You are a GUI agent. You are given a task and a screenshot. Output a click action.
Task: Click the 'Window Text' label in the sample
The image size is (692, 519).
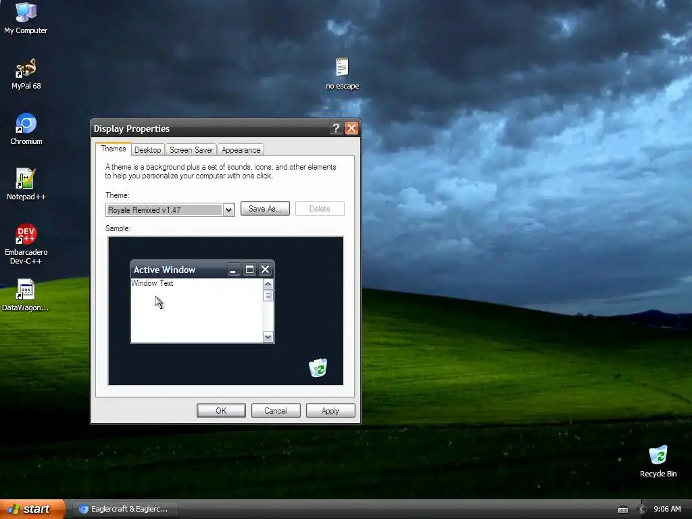[x=152, y=283]
